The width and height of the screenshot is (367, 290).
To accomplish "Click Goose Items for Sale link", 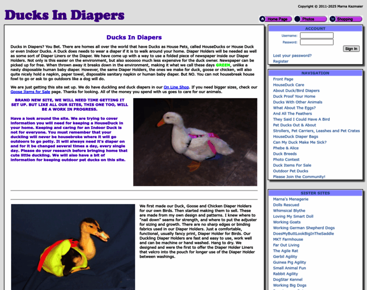I will click(x=30, y=92).
